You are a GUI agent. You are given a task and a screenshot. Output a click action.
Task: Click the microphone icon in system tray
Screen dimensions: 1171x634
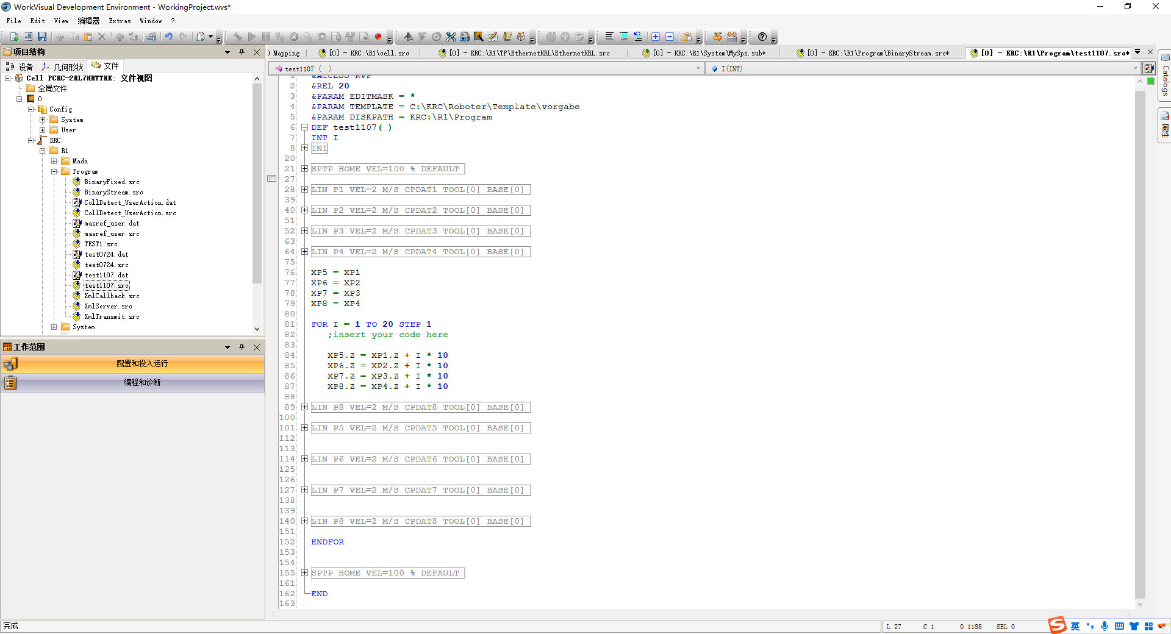coord(1105,626)
